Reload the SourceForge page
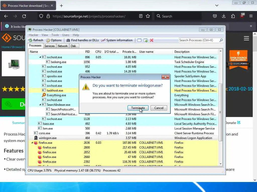257x192 pixels. coord(24,16)
